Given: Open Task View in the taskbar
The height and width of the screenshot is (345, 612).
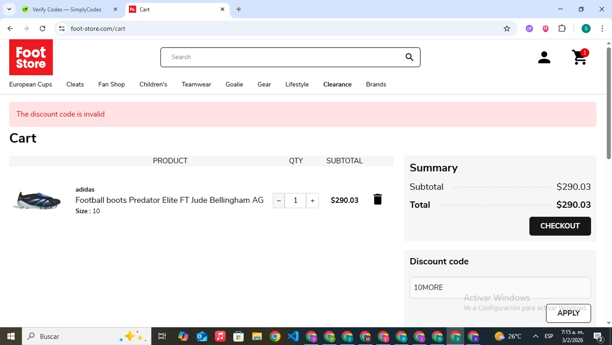Looking at the screenshot, I should (162, 336).
